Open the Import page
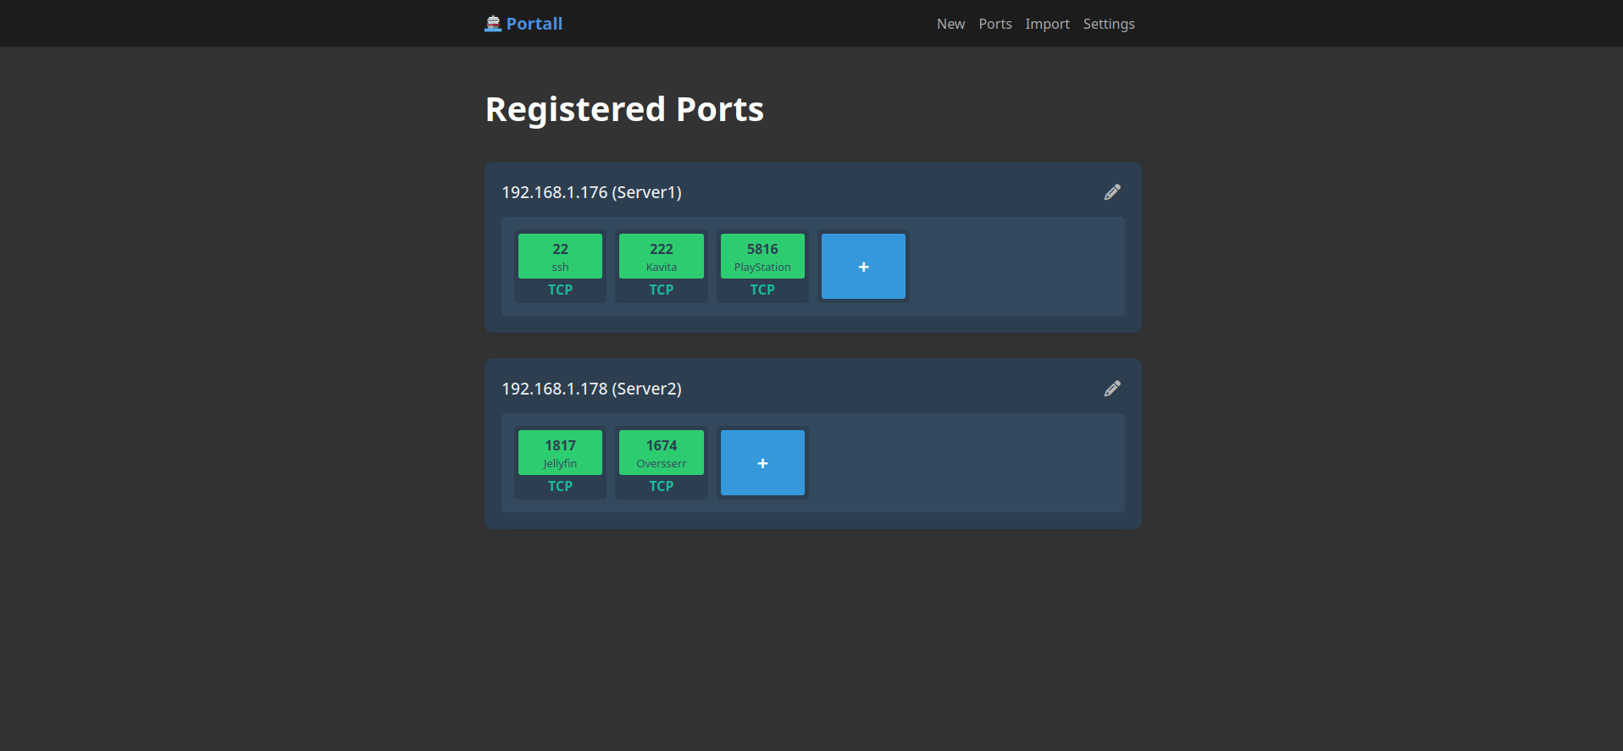The height and width of the screenshot is (751, 1623). tap(1047, 24)
